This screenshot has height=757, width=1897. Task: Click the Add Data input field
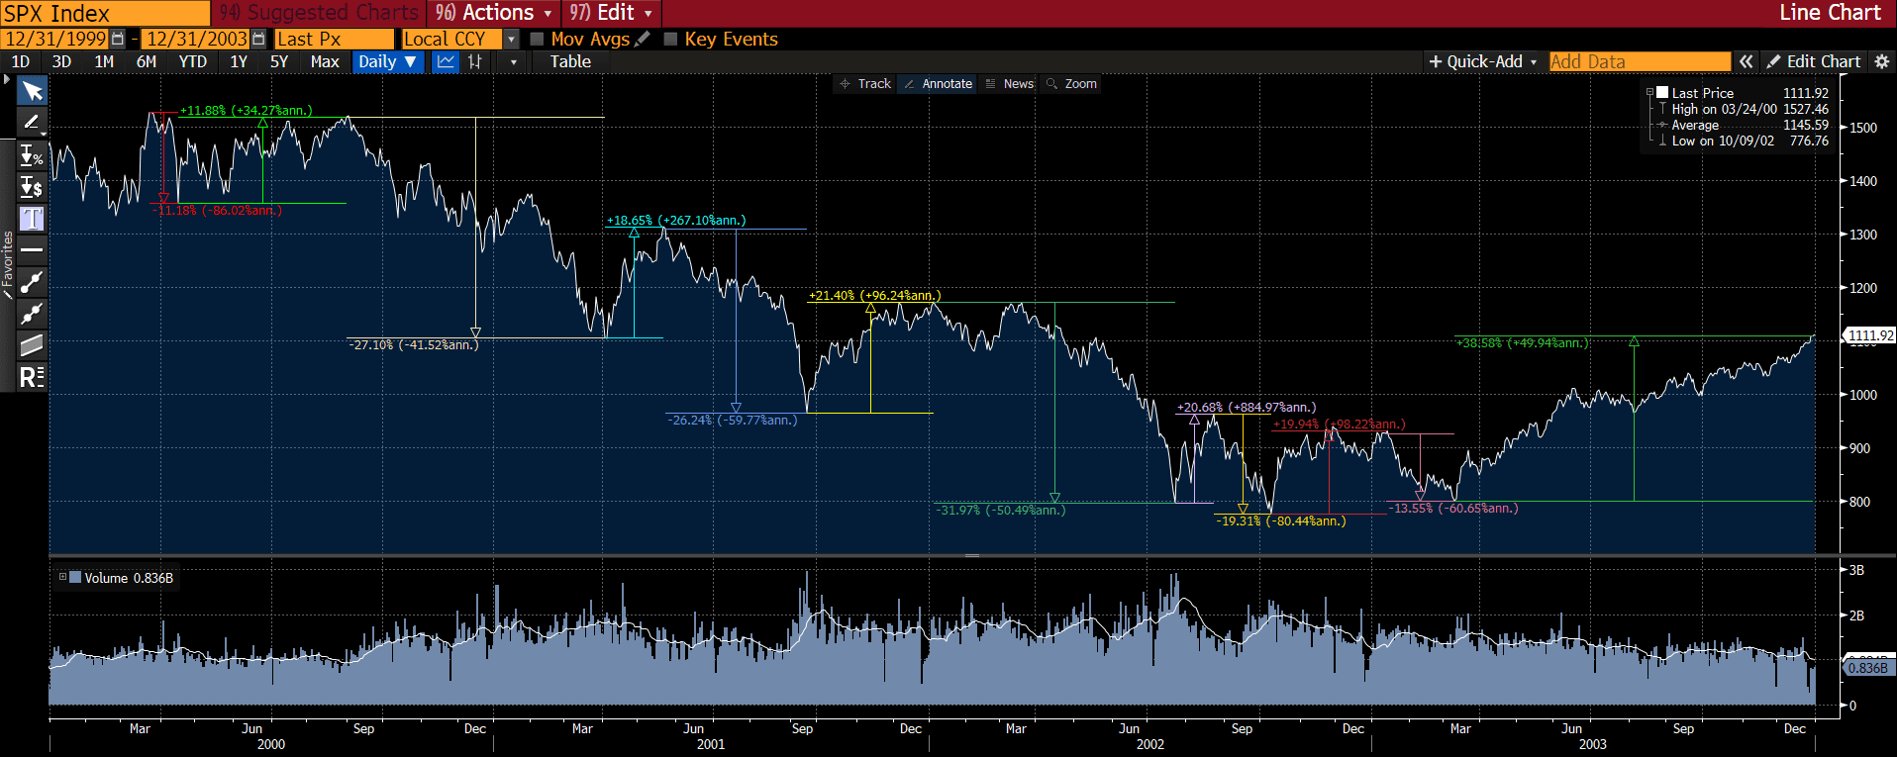[x=1640, y=61]
